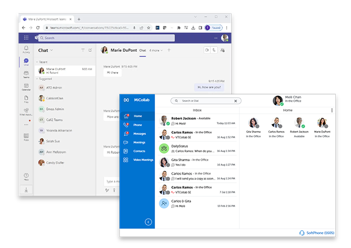The height and width of the screenshot is (248, 351).
Task: Reload the browser page
Action: (x=38, y=27)
